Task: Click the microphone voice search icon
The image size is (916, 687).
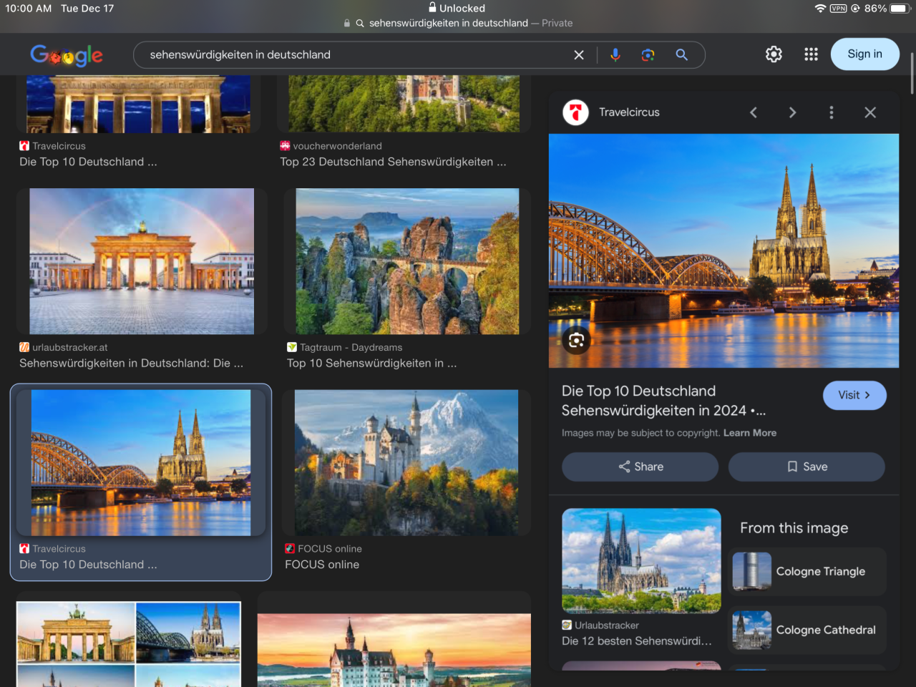Action: [615, 55]
